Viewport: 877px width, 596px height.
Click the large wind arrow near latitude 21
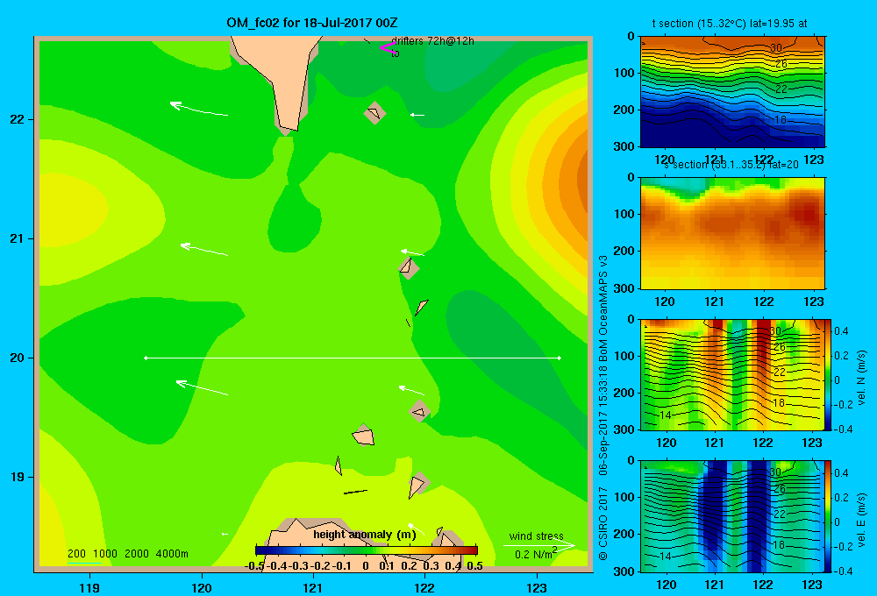point(204,250)
